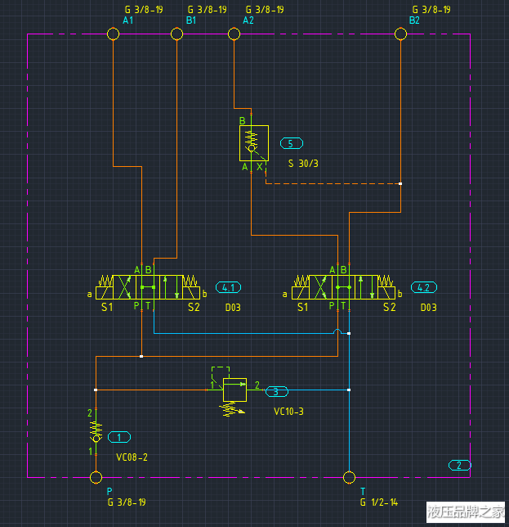This screenshot has height=527, width=509.
Task: Click the P port circle at bottom
Action: pyautogui.click(x=96, y=477)
